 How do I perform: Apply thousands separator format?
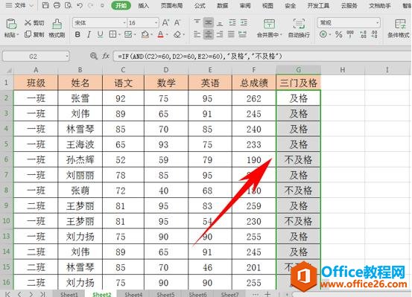[350, 34]
